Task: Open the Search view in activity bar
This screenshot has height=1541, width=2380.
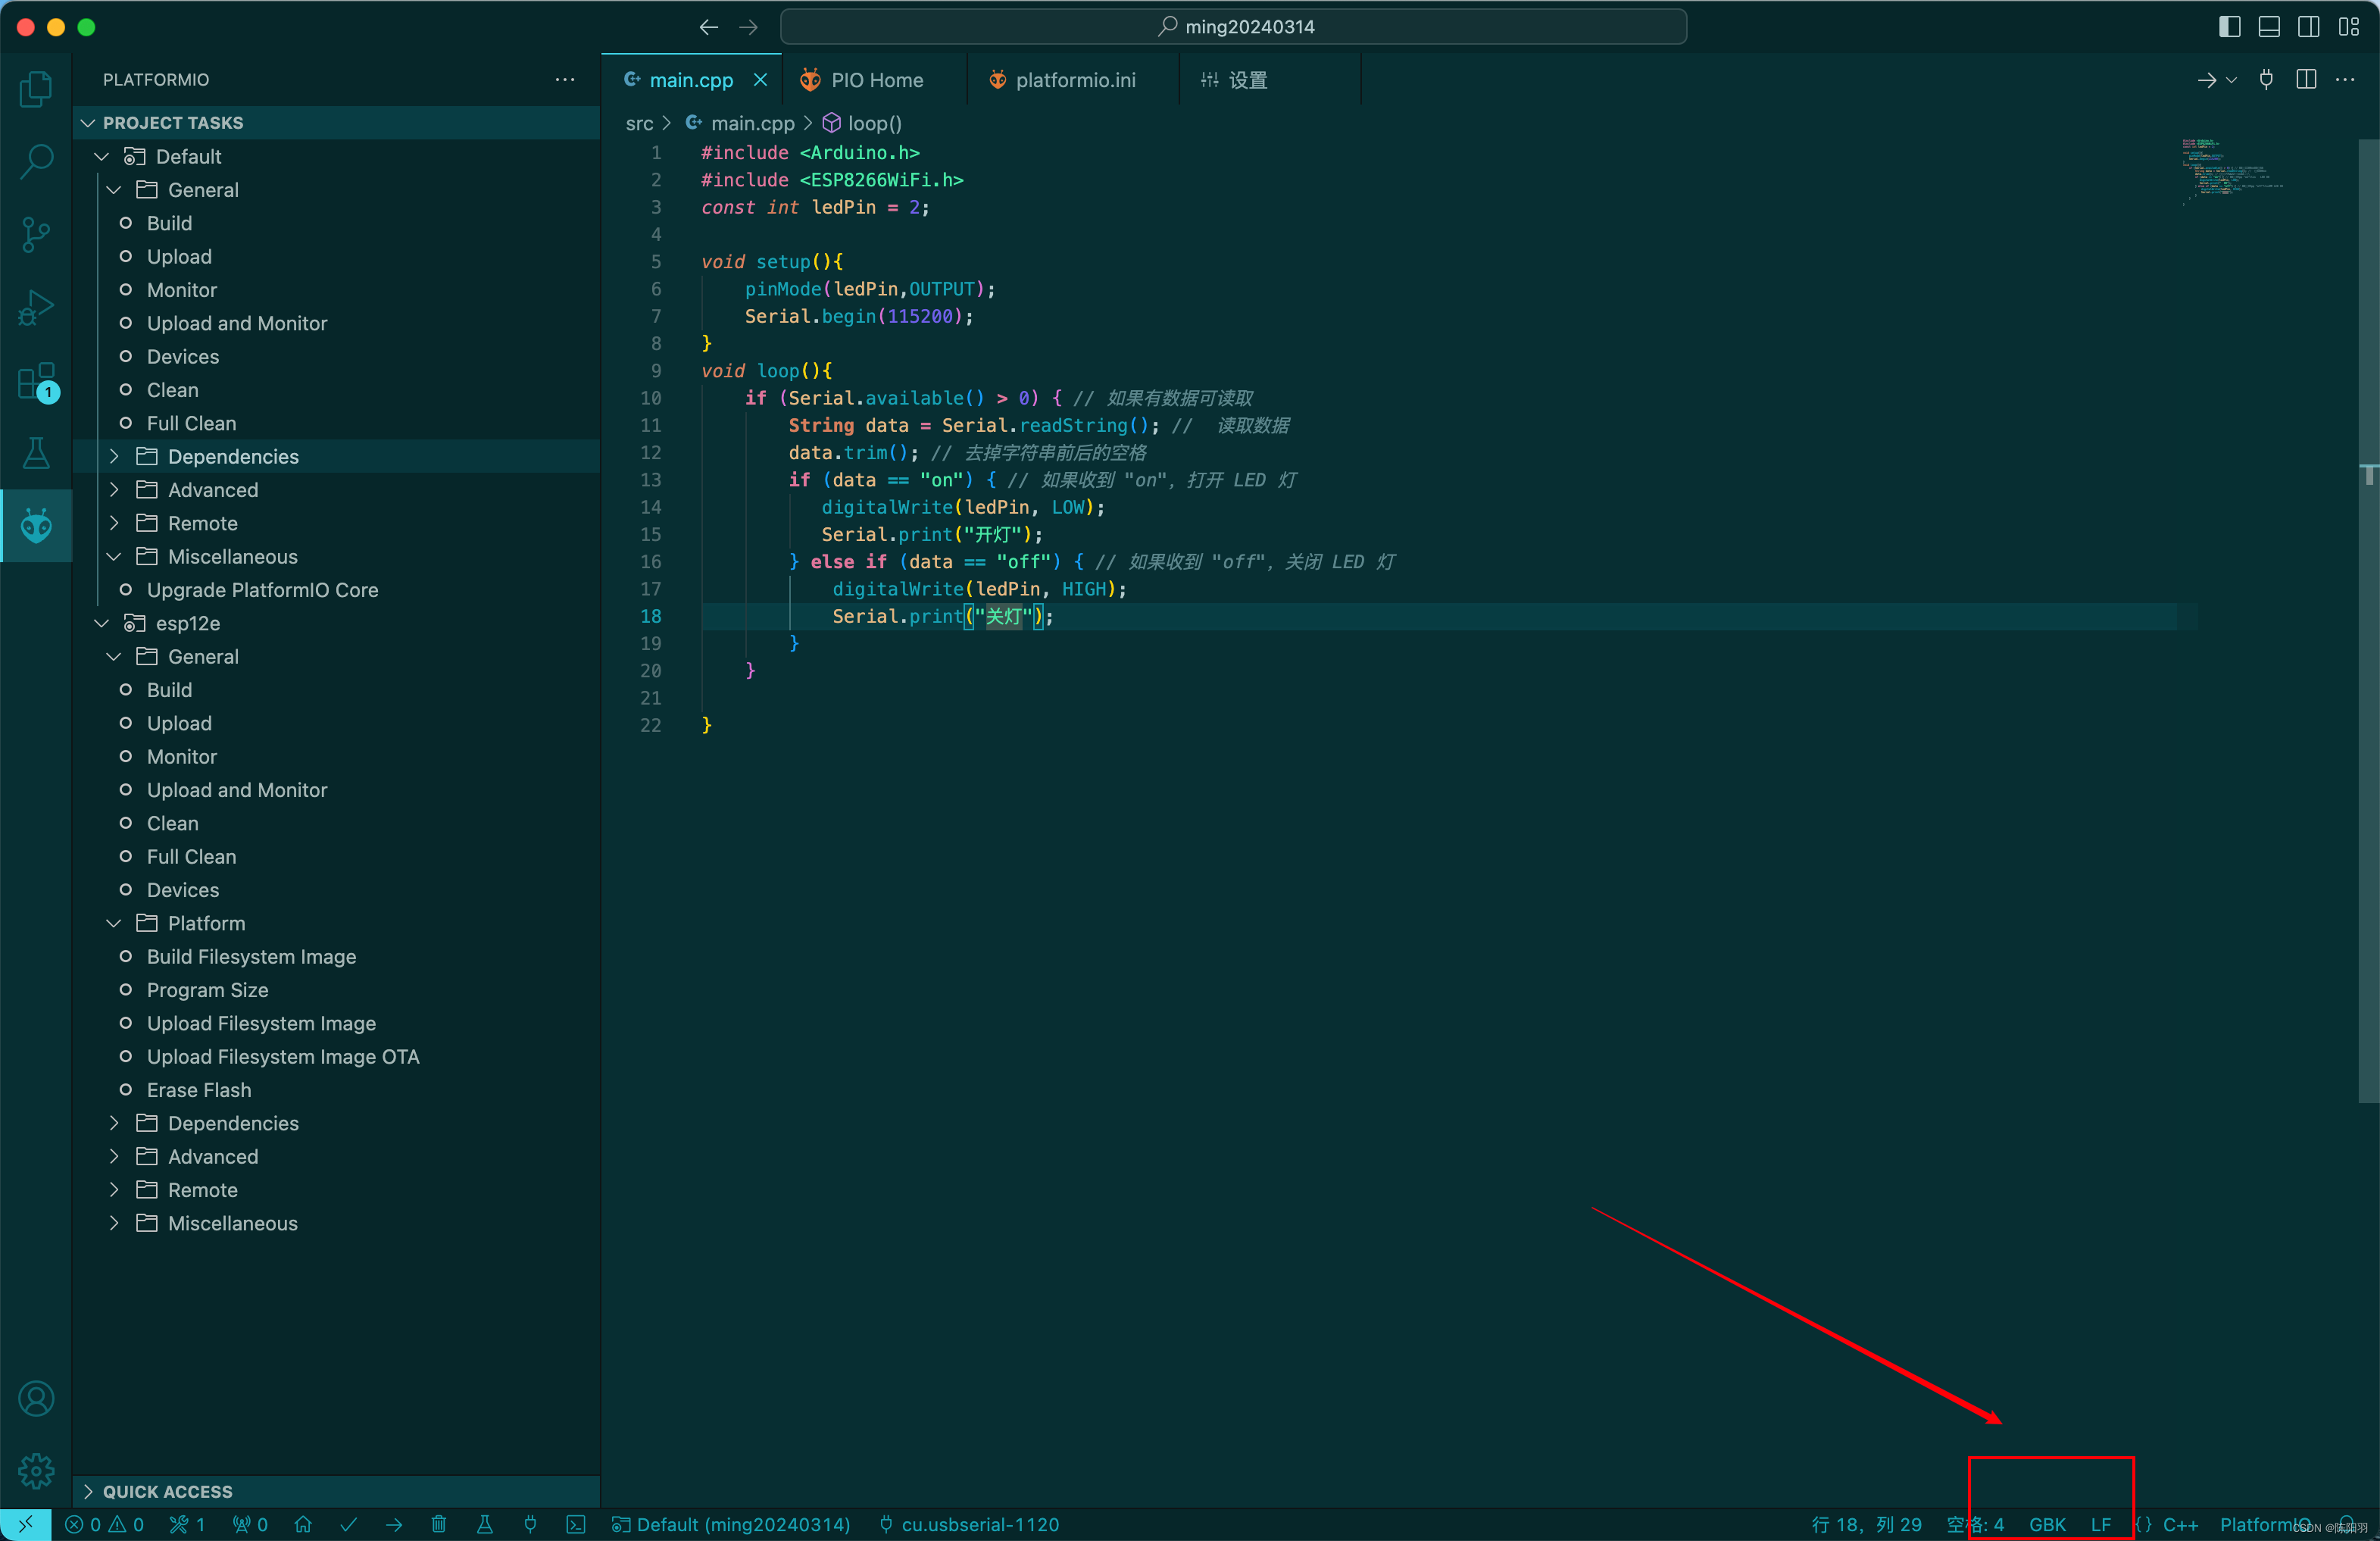Action: point(36,161)
